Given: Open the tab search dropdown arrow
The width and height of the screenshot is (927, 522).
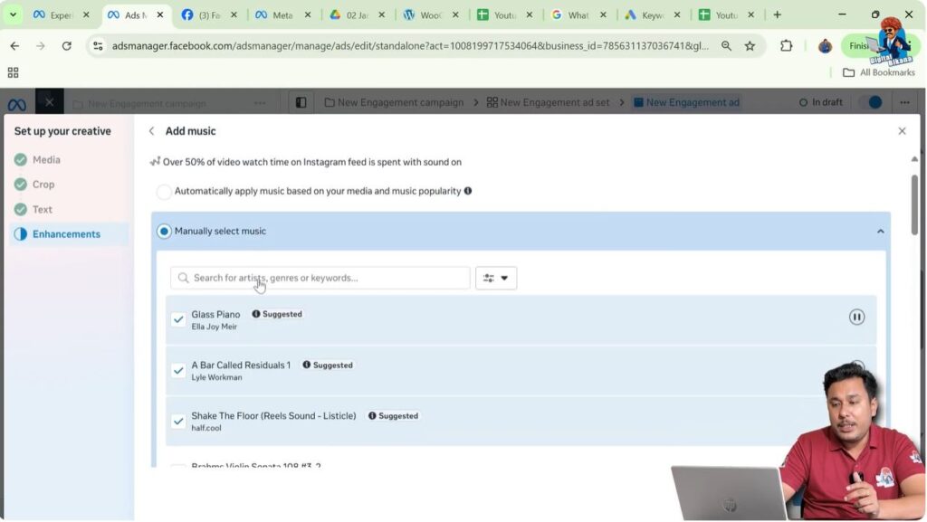Looking at the screenshot, I should [x=13, y=14].
